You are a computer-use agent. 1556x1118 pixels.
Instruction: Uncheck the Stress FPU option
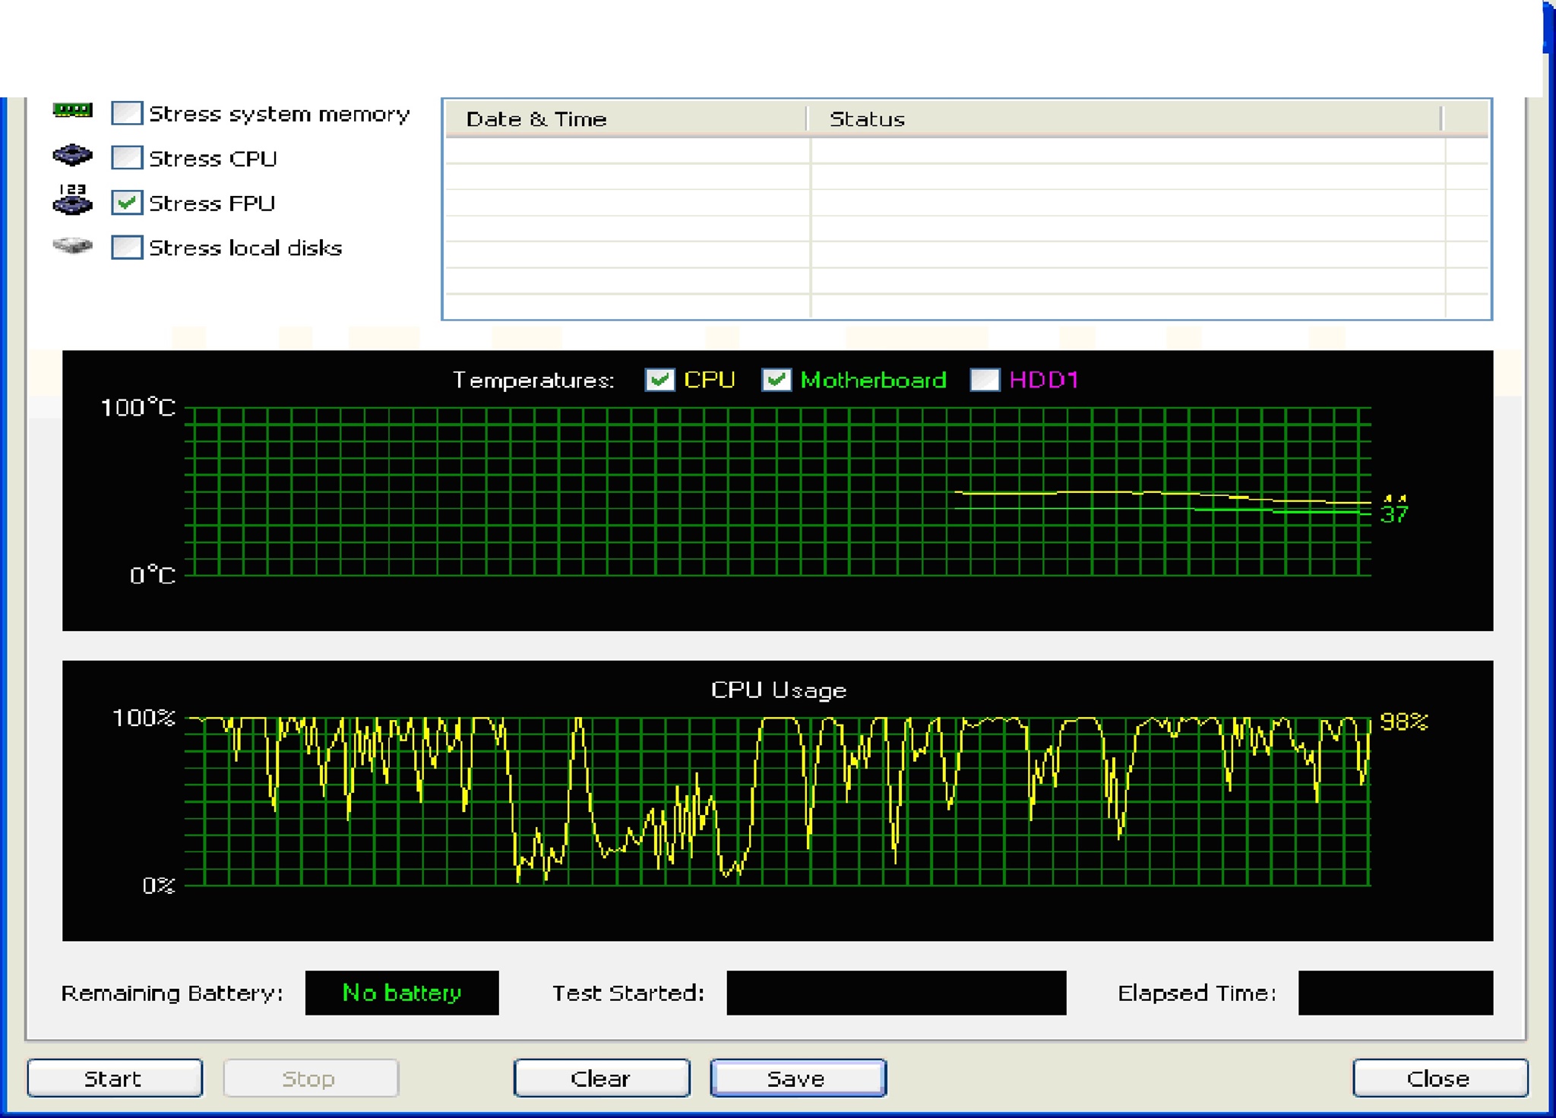[x=127, y=203]
